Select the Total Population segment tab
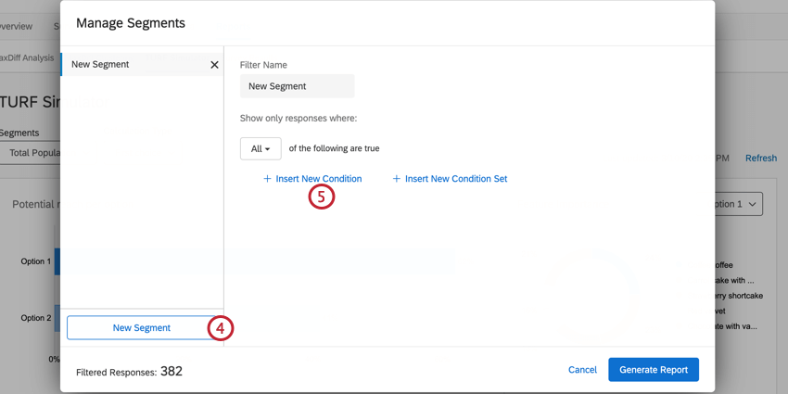 [x=33, y=153]
